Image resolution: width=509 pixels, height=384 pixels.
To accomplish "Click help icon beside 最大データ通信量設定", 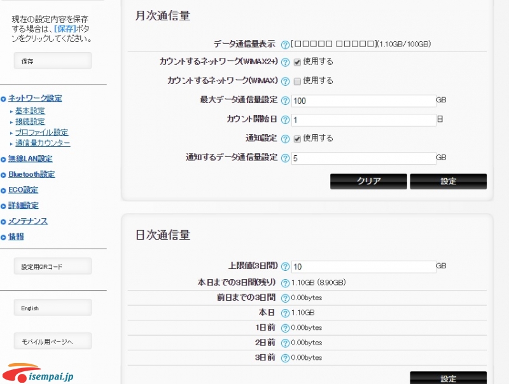I will coord(285,101).
